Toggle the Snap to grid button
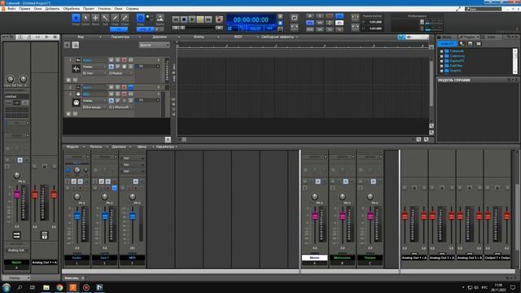Viewport: 521px width, 293px height. tap(141, 18)
